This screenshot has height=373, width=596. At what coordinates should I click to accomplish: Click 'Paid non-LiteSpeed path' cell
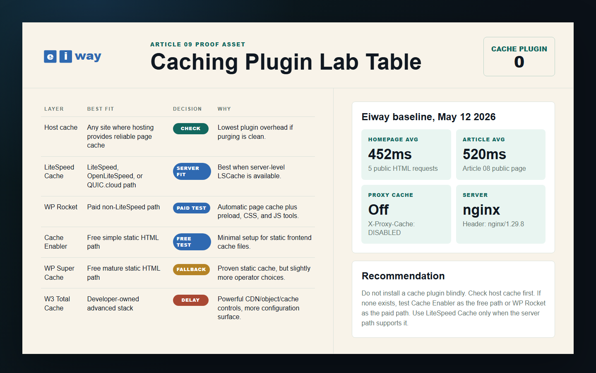(123, 207)
